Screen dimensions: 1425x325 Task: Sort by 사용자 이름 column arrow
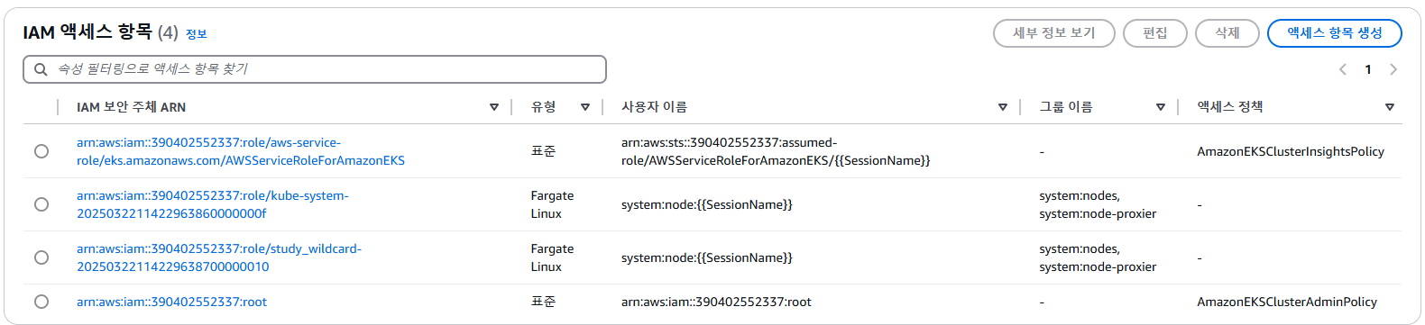tap(1003, 107)
